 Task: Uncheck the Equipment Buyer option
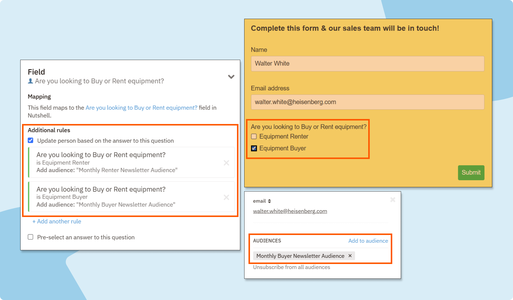coord(254,148)
